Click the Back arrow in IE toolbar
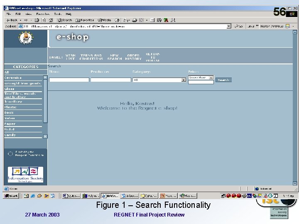299x224 pixels. [12, 20]
